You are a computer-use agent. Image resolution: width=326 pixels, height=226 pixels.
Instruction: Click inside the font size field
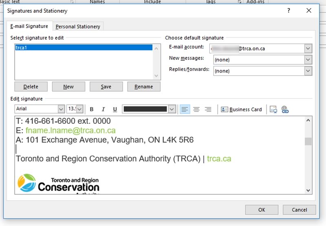(x=72, y=109)
